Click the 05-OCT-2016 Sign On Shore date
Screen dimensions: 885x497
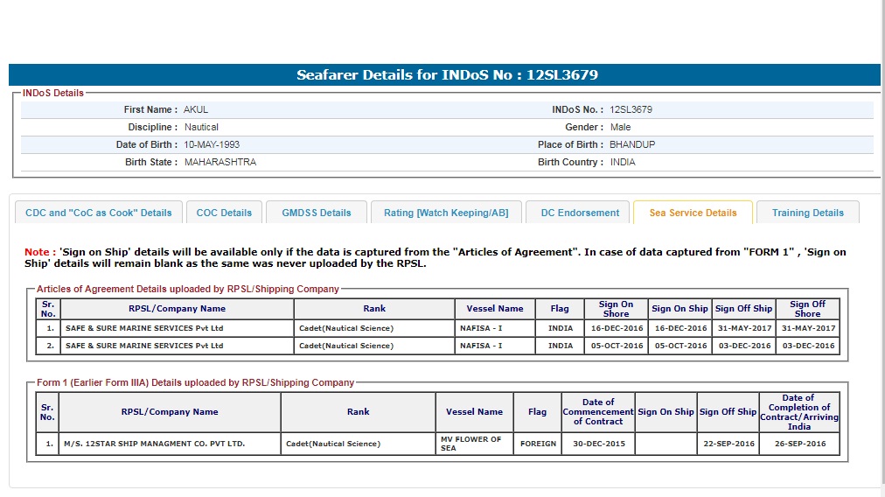[x=616, y=346]
